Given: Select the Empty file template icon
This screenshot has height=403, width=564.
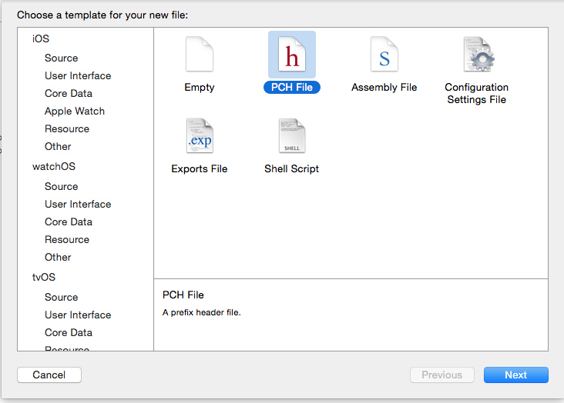Looking at the screenshot, I should pos(199,55).
